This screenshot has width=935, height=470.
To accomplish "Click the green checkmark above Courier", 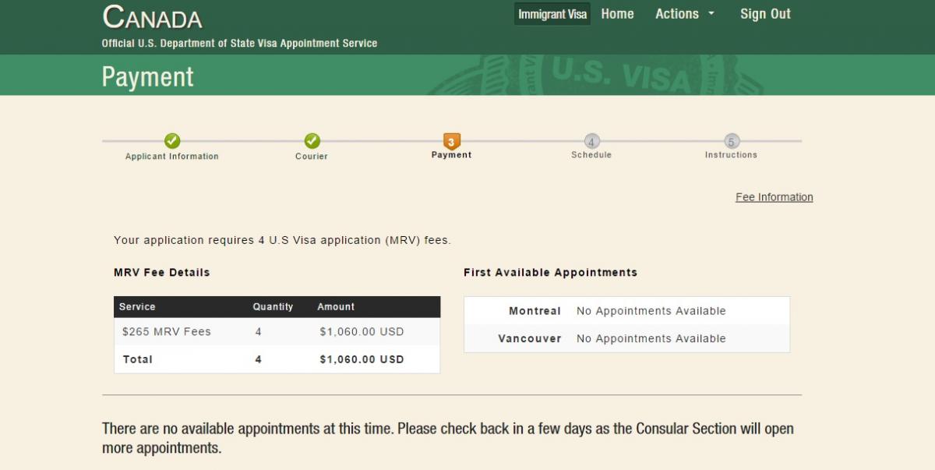I will [x=312, y=141].
